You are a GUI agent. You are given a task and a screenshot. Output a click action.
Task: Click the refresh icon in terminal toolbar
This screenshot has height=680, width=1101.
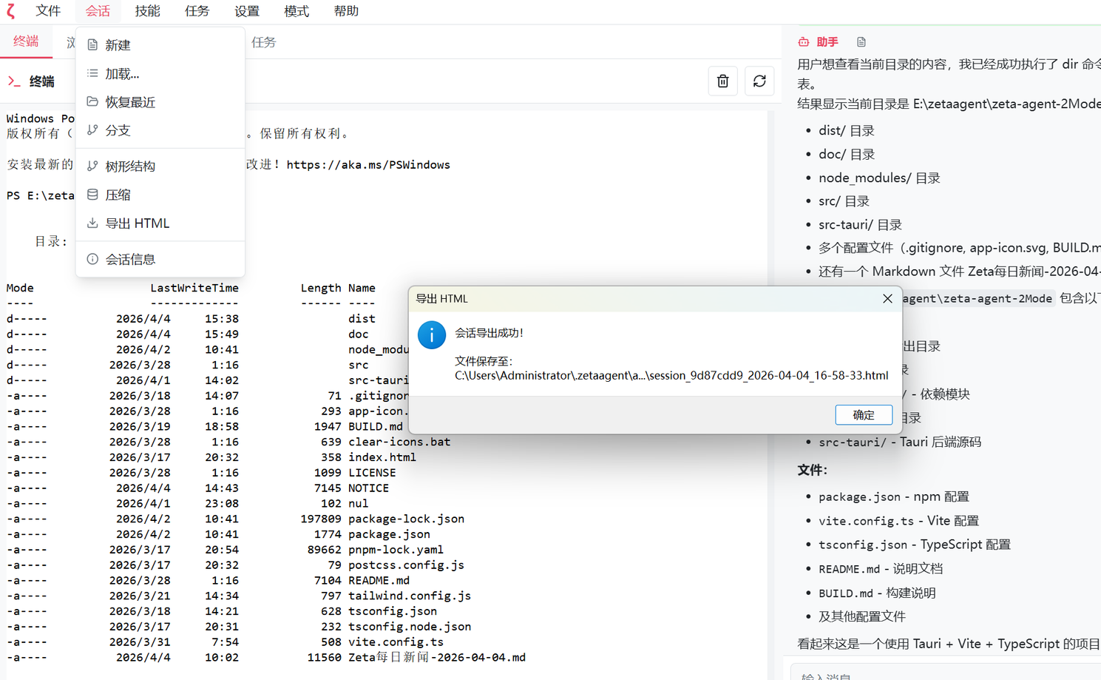(x=759, y=81)
